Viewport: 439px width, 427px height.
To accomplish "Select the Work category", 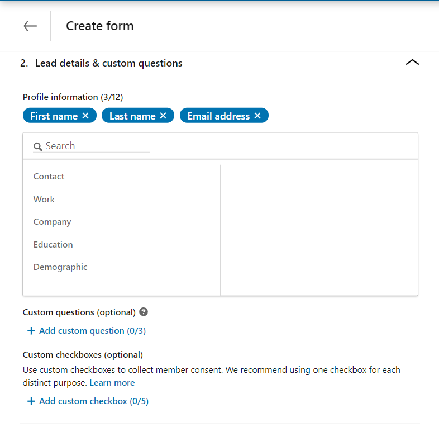I will point(44,199).
